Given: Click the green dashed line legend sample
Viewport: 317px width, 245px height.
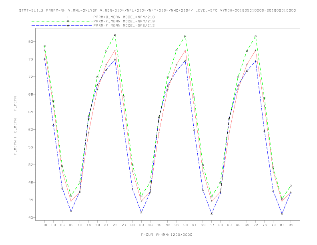Looking at the screenshot, I should pyautogui.click(x=62, y=21).
